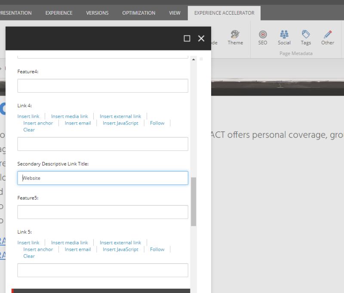Maximize the edit dialog window

click(x=187, y=38)
